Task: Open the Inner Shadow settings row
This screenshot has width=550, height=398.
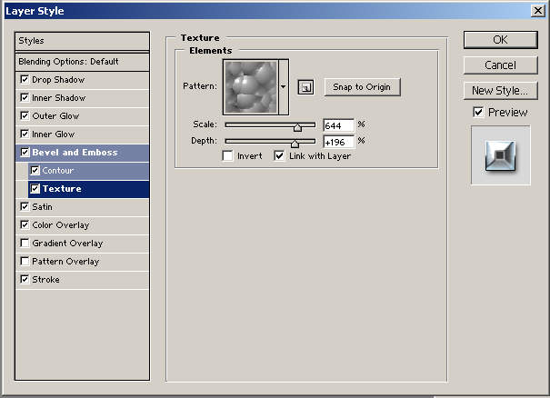Action: point(83,98)
